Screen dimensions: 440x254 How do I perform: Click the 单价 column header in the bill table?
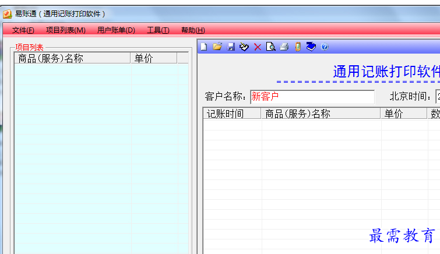404,114
